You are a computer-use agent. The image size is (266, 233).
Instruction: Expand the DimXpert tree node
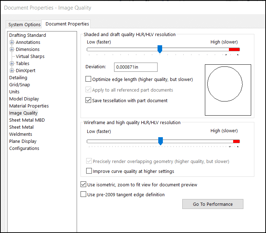[x=12, y=71]
